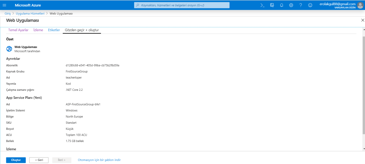365x164 pixels.
Task: Click the Azure search box
Action: pyautogui.click(x=182, y=5)
